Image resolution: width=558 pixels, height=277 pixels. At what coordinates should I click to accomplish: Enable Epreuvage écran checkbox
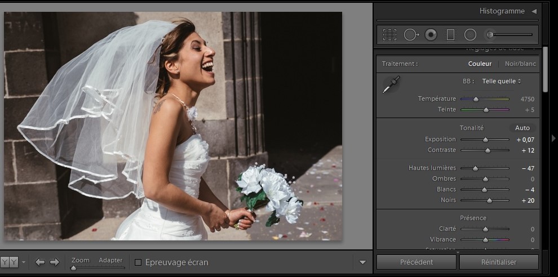pos(138,262)
